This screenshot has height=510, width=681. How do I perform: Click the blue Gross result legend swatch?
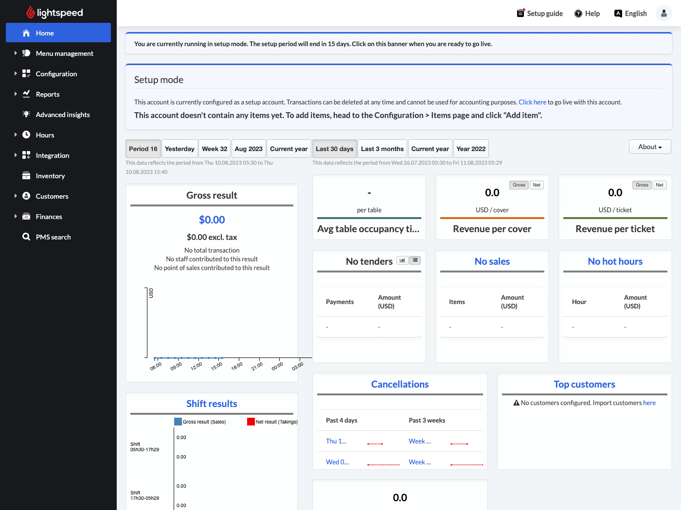tap(178, 422)
